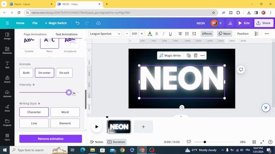The image size is (275, 154).
Task: Open more toolbar options ellipsis
Action: [x=266, y=34]
